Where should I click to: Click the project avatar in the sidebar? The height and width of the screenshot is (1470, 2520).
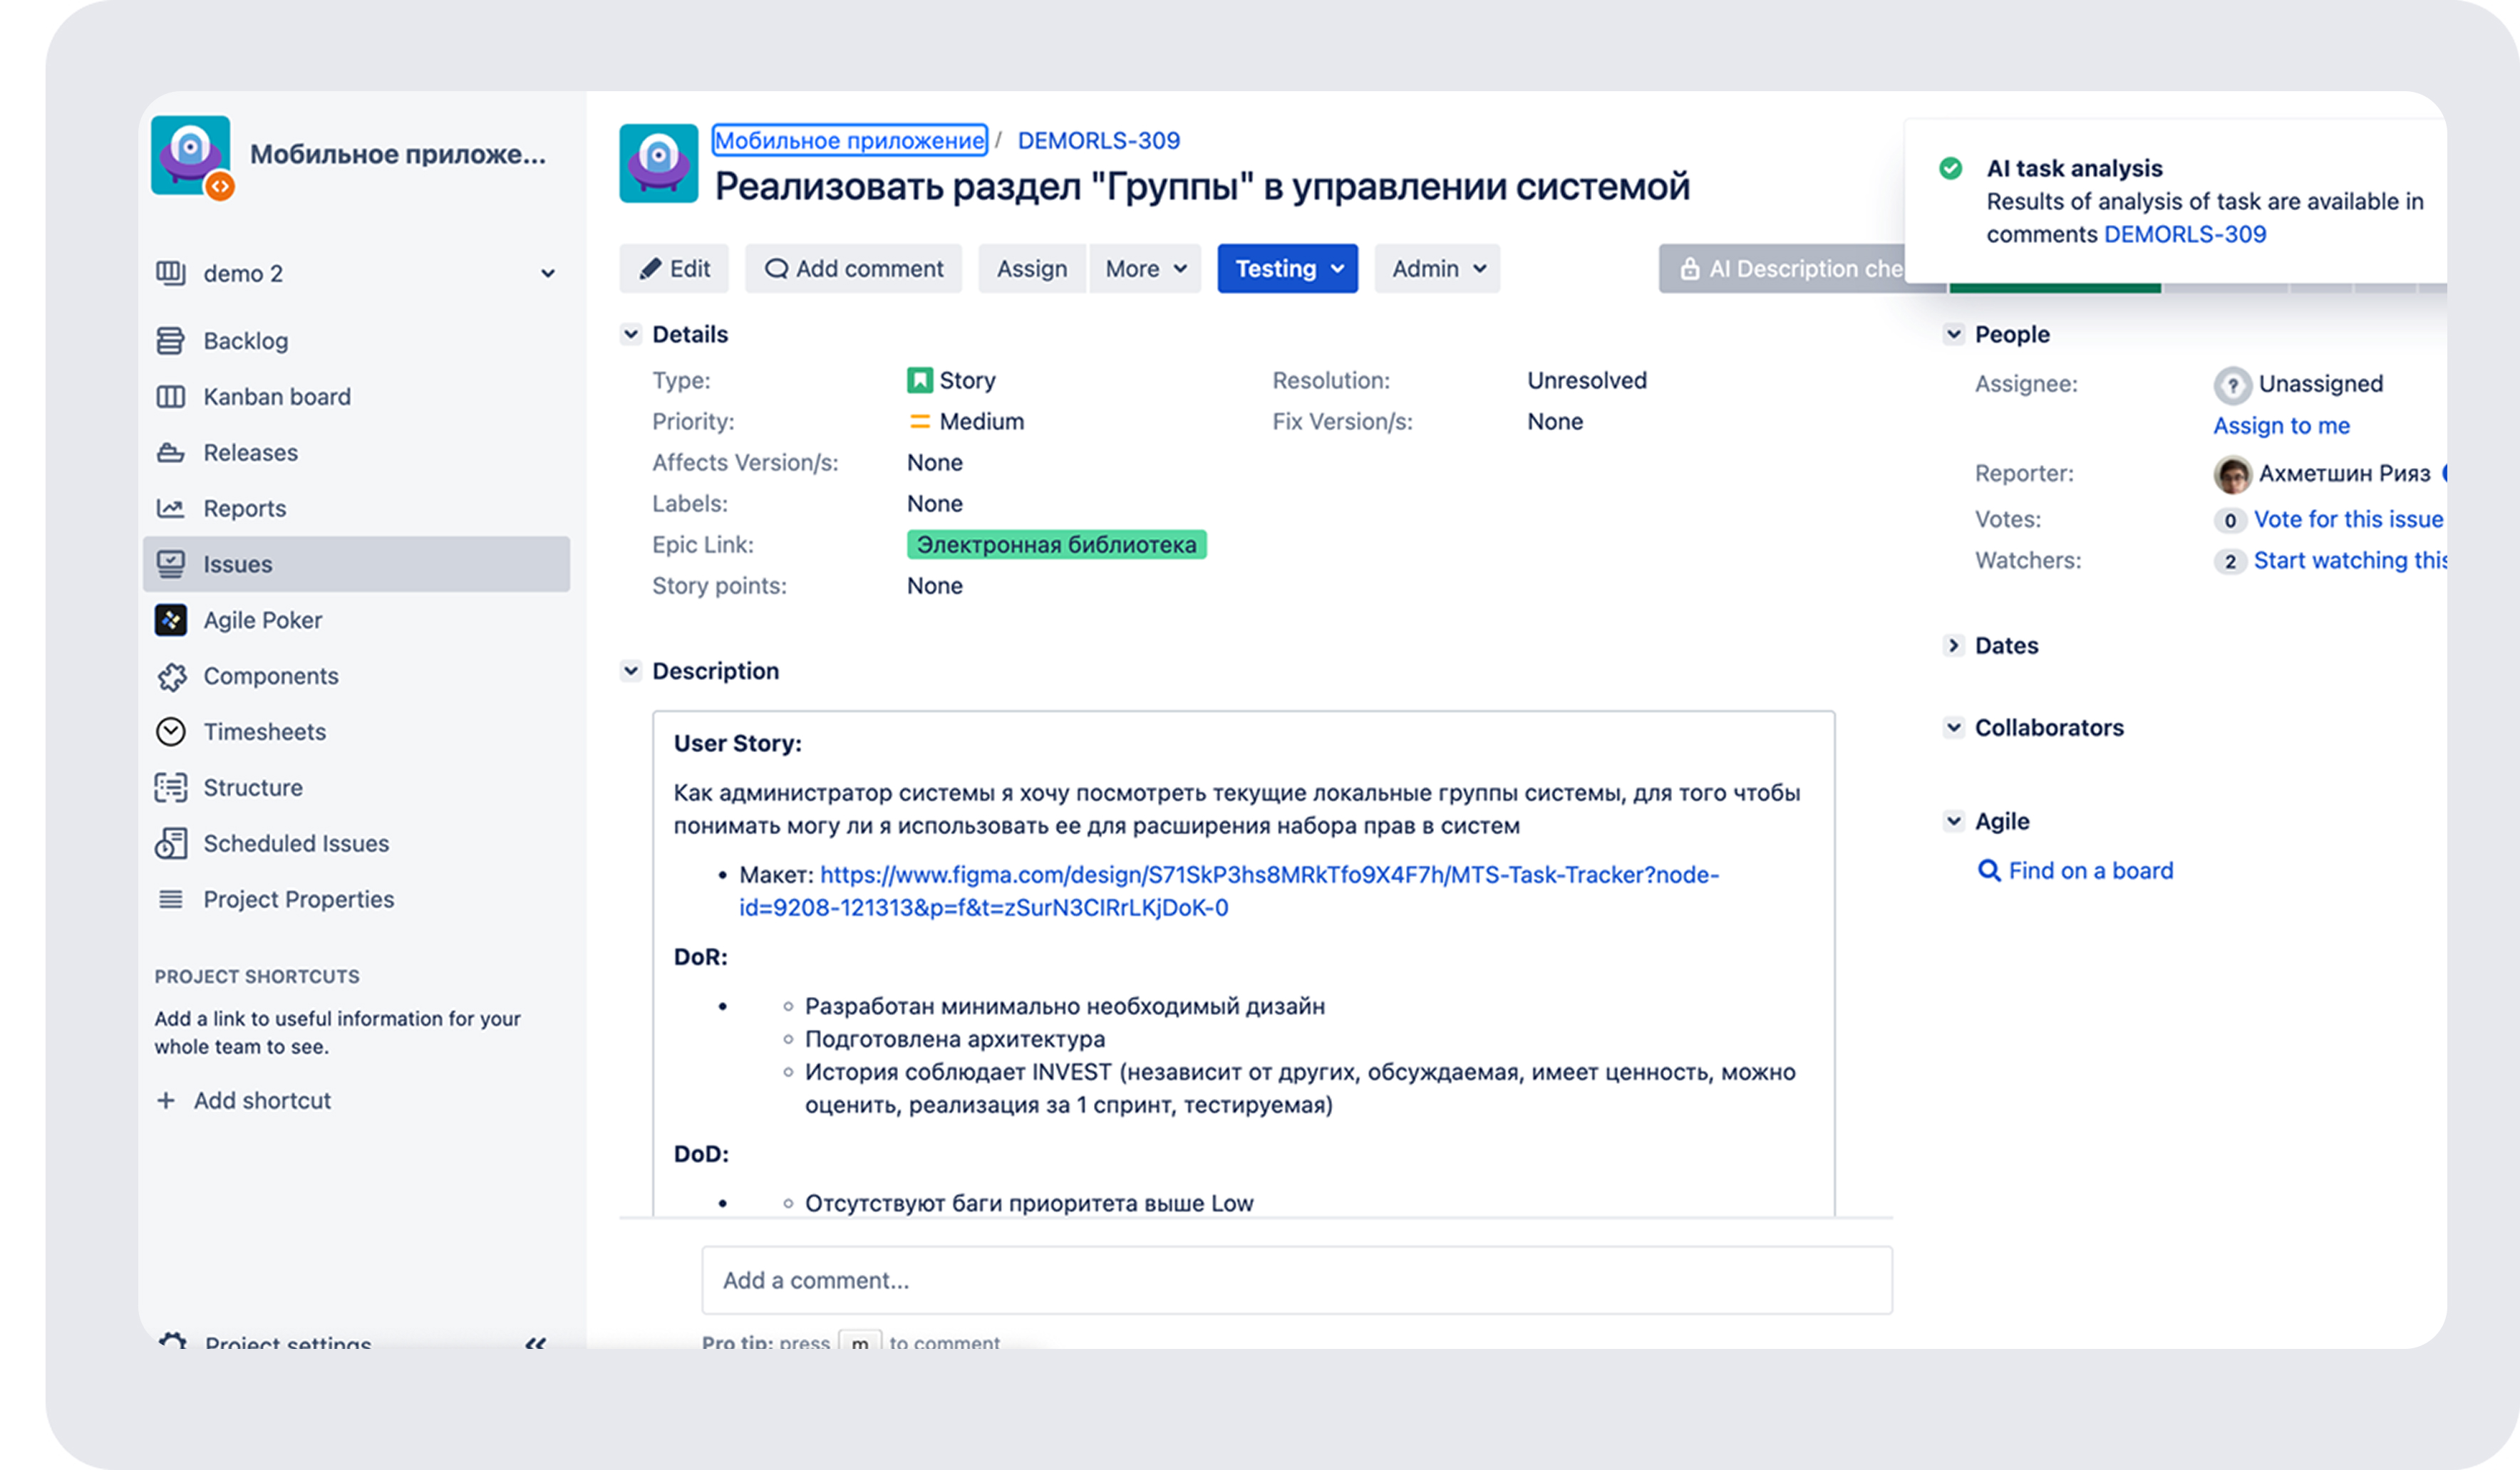(191, 156)
